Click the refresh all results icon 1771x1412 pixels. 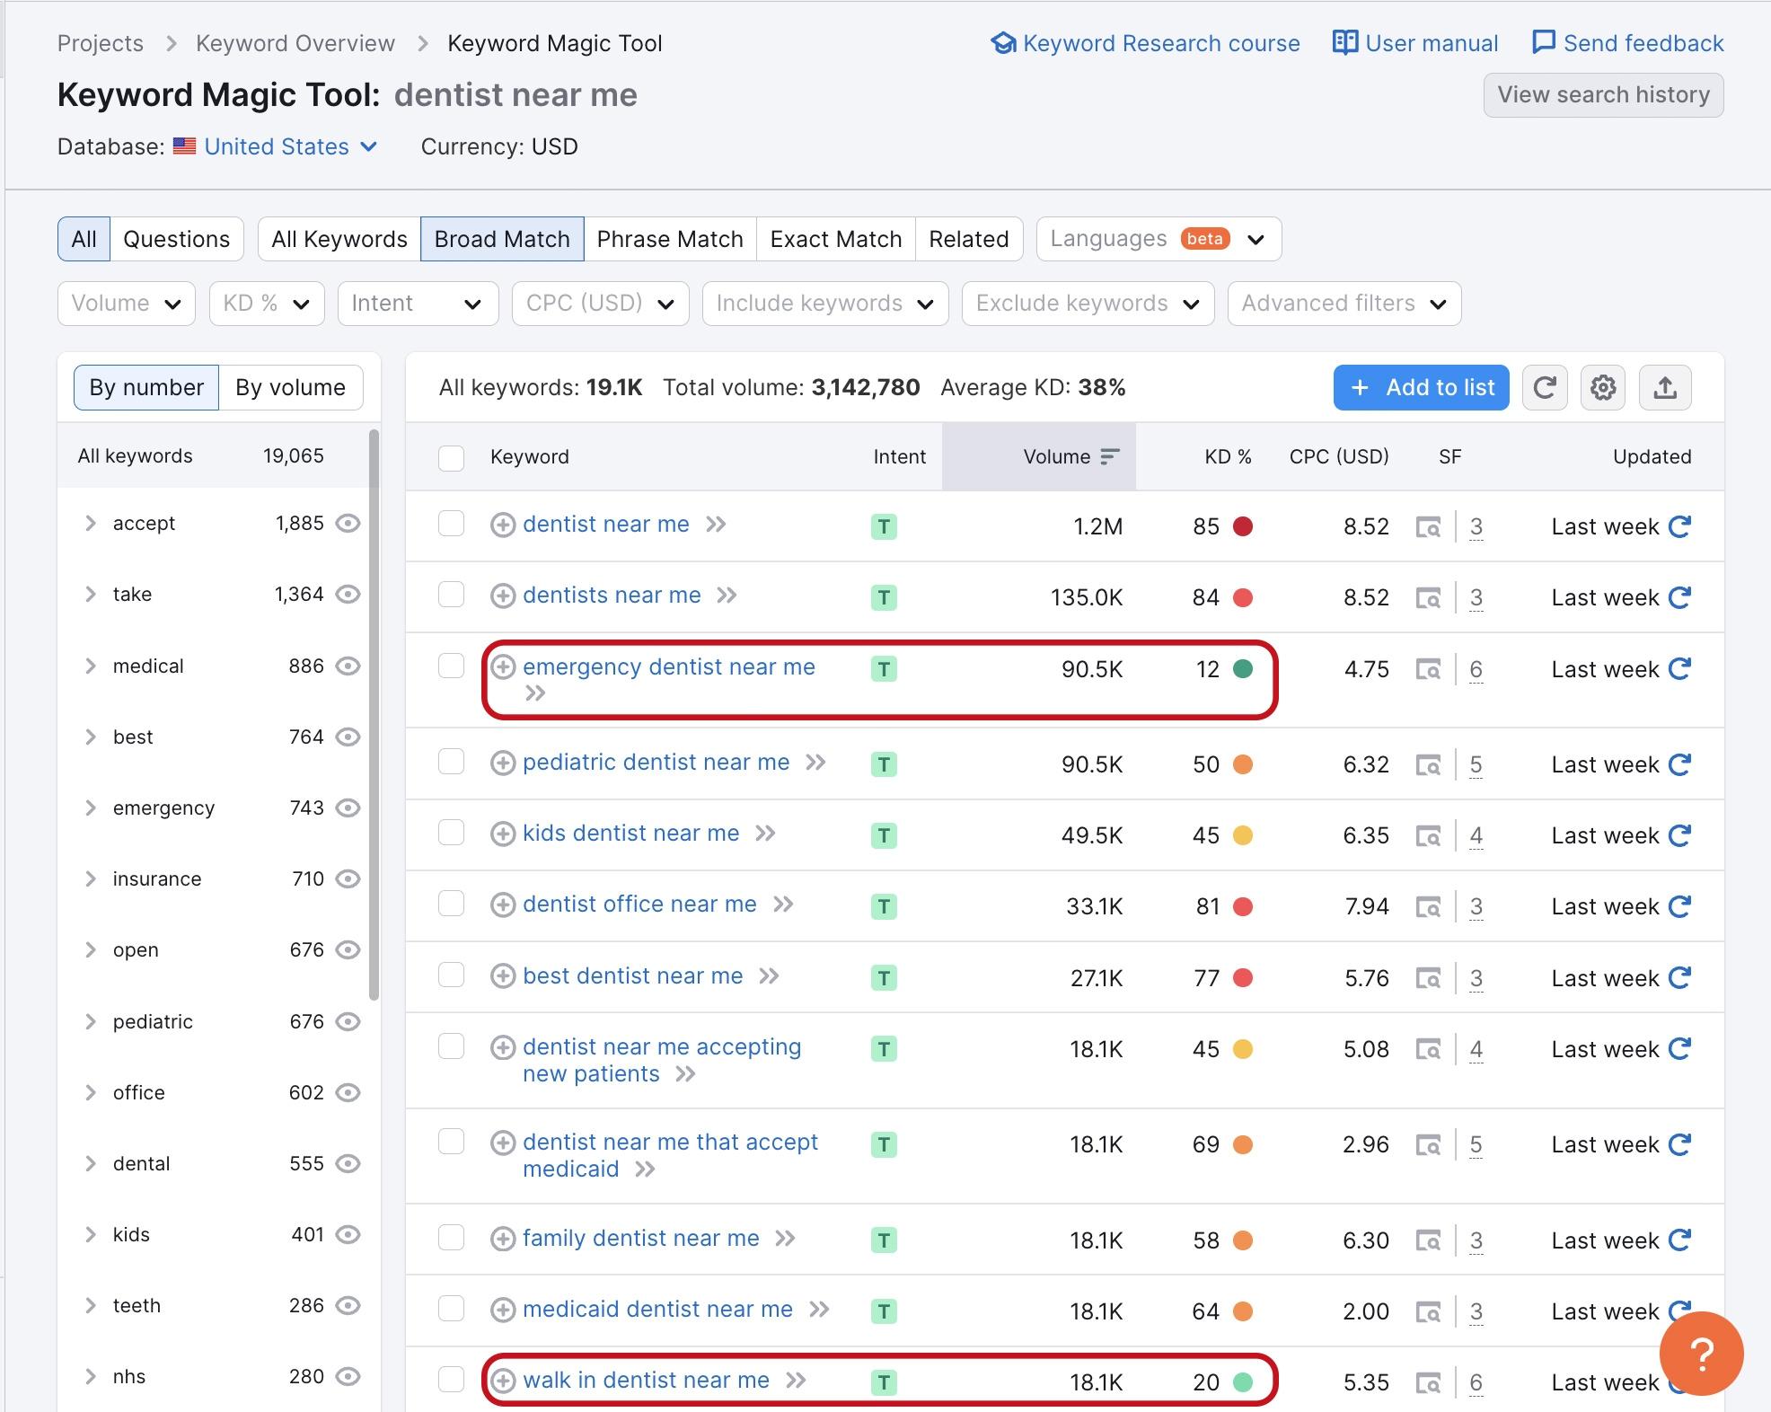click(x=1545, y=386)
